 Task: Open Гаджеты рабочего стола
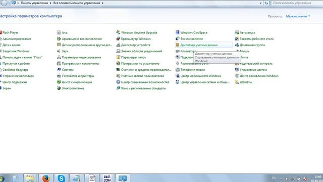254,39
